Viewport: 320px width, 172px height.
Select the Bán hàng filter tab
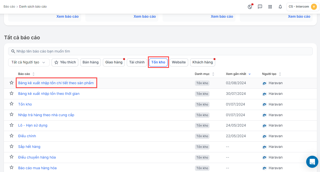coord(90,62)
